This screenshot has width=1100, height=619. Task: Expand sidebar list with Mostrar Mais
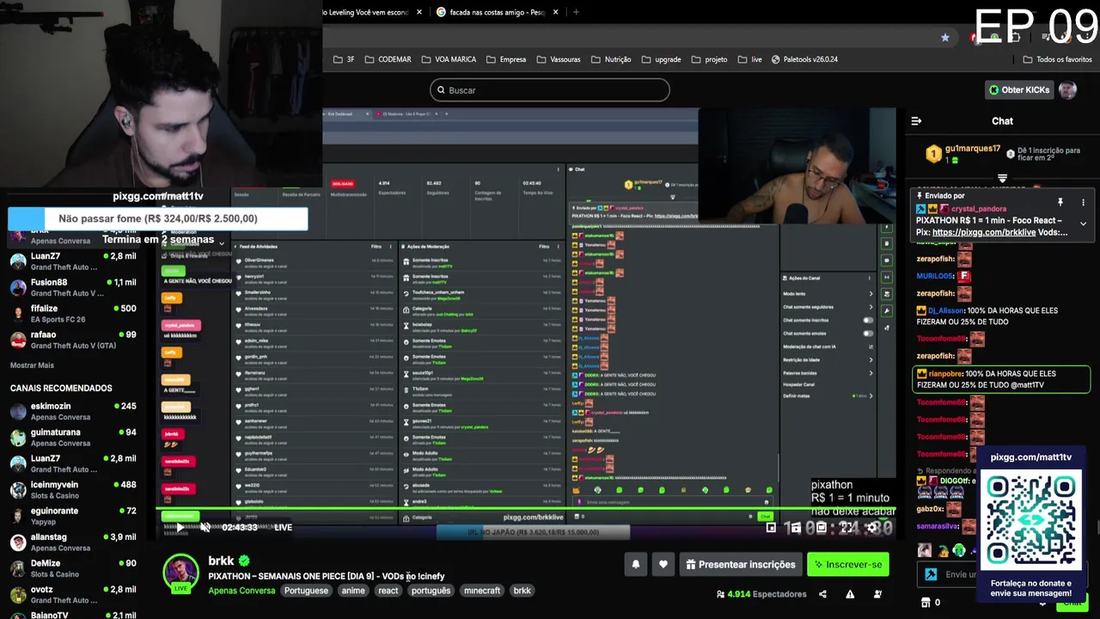[32, 365]
